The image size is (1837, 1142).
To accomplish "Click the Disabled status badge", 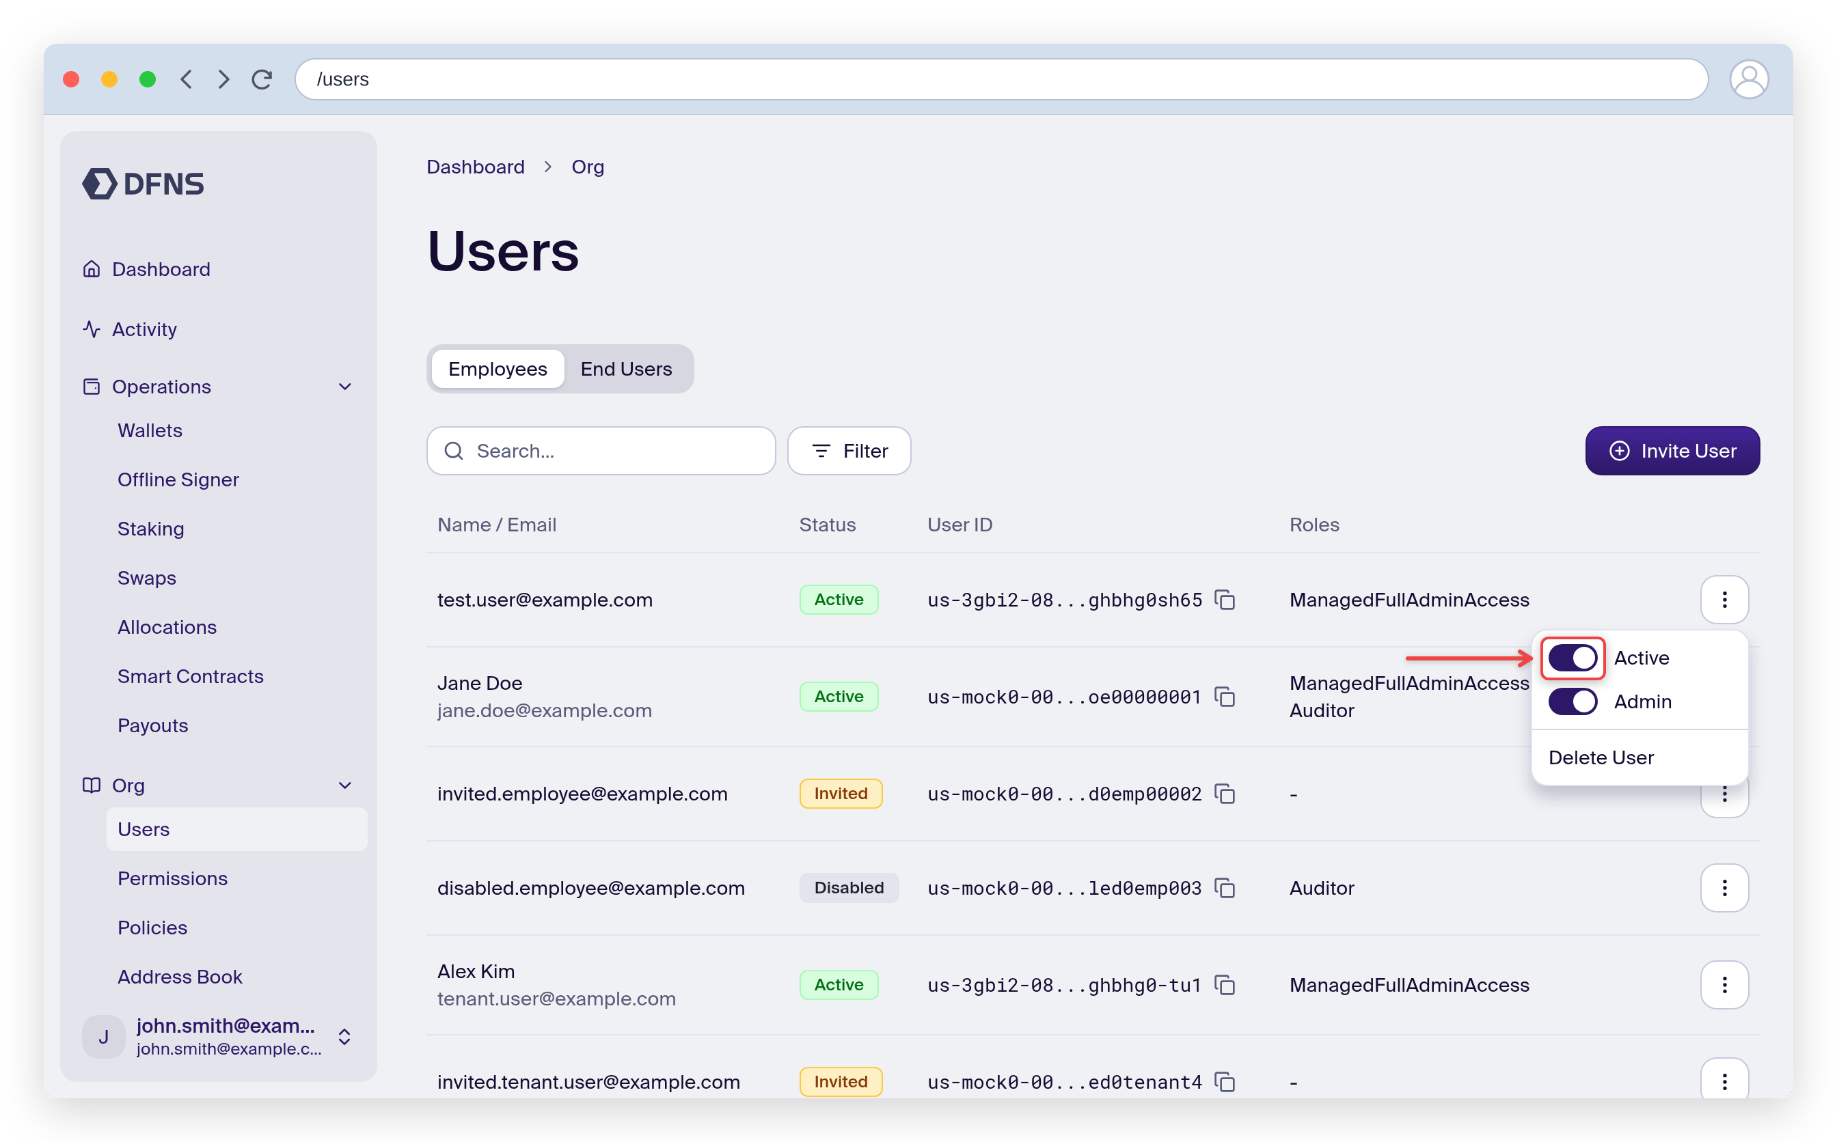I will [x=849, y=888].
